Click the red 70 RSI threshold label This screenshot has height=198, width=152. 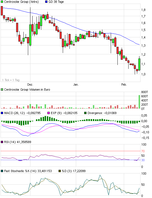click(x=143, y=151)
